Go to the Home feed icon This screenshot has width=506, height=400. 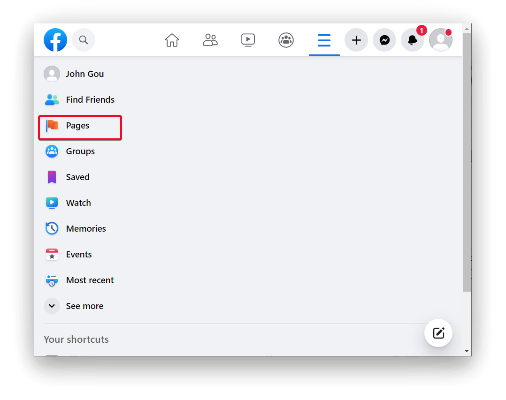pyautogui.click(x=172, y=40)
